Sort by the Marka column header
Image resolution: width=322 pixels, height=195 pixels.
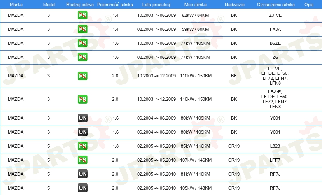(16, 5)
